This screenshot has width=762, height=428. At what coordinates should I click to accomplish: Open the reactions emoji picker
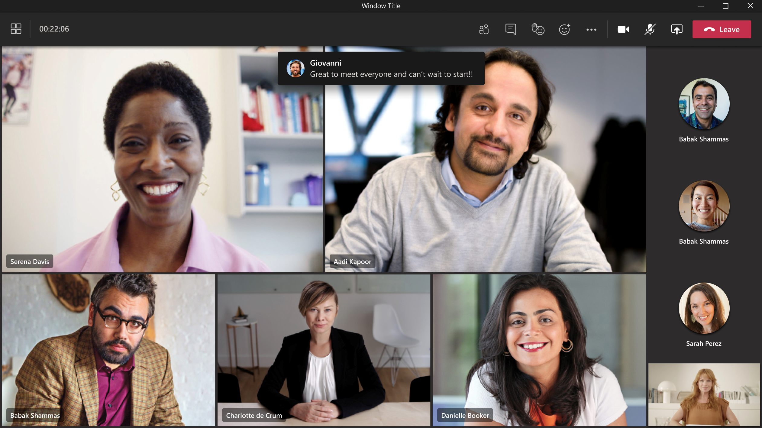564,29
